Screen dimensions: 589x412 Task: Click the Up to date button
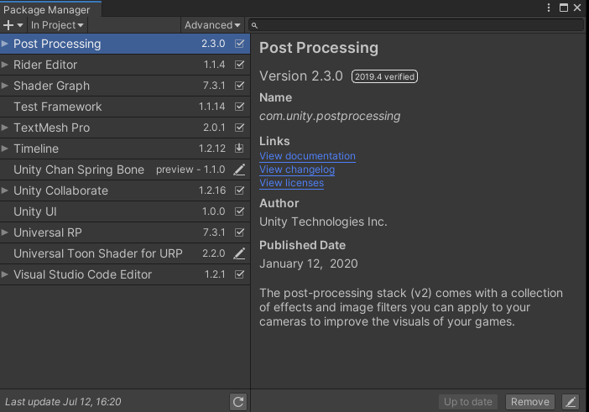(x=468, y=402)
